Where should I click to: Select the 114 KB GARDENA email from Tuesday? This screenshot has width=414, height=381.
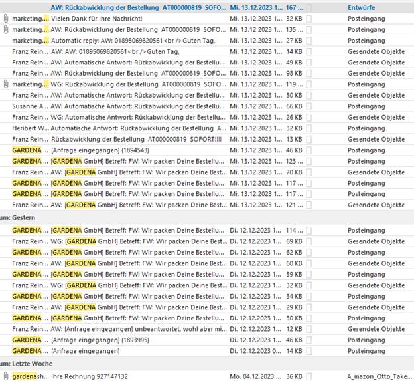[x=207, y=231]
